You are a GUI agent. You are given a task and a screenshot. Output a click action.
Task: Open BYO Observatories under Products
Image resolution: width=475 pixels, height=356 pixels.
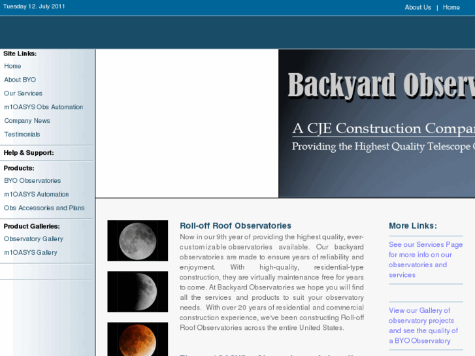tap(33, 180)
